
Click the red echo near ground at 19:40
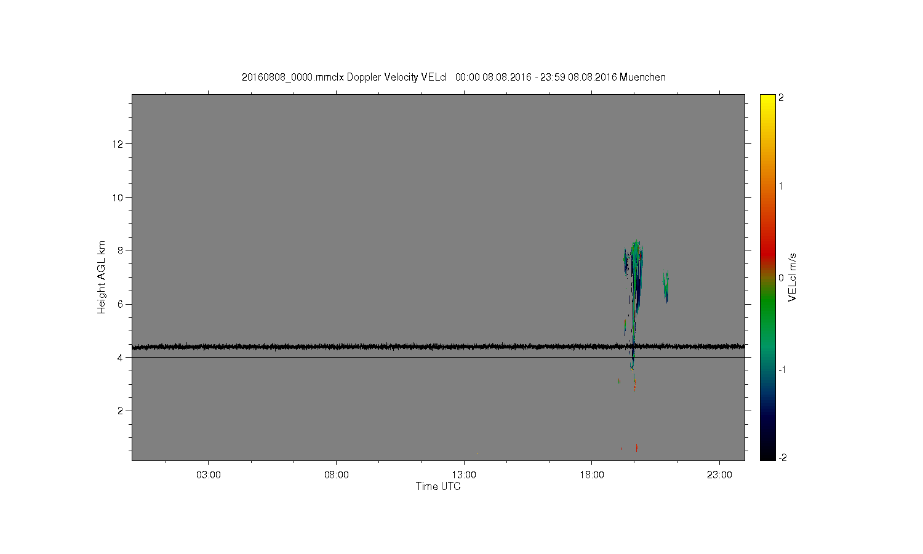click(636, 448)
